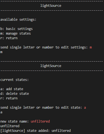The height and width of the screenshot is (134, 104).
Task: Click the 'd: delete state' option
Action: click(15, 94)
